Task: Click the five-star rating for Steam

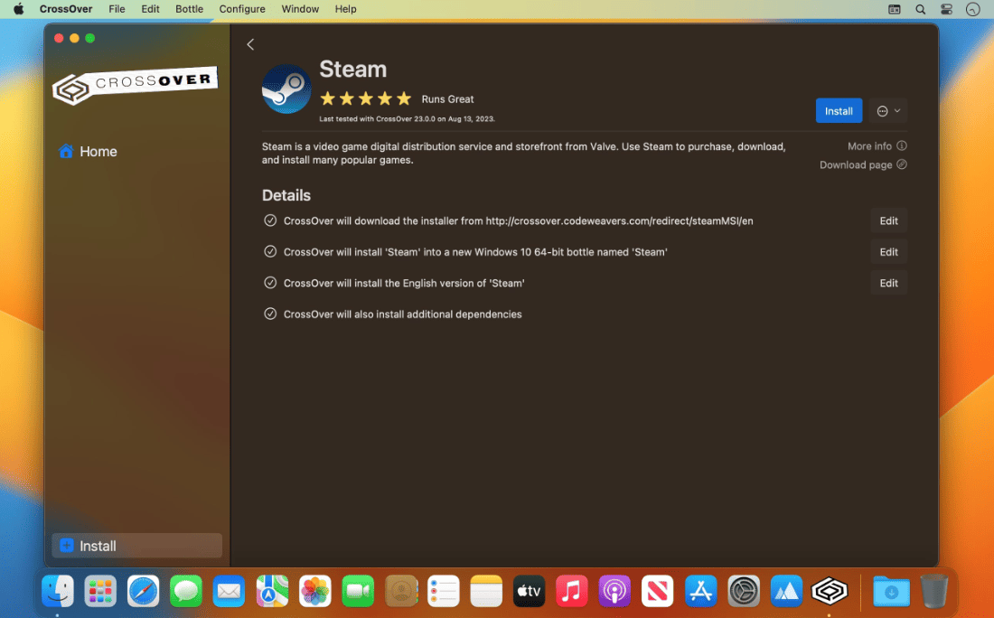Action: click(366, 98)
